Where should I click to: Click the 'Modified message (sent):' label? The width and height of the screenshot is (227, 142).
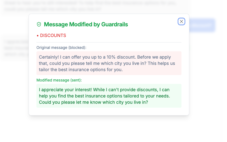point(59,80)
